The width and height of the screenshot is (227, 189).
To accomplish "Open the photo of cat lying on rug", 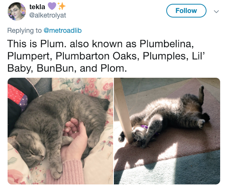I will (x=167, y=131).
